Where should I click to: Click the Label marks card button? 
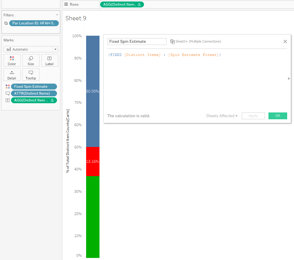(x=50, y=60)
